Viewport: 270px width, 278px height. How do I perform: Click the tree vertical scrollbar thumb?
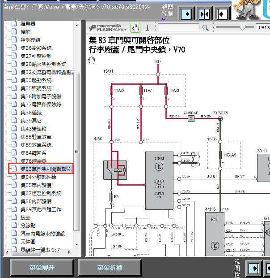77,152
